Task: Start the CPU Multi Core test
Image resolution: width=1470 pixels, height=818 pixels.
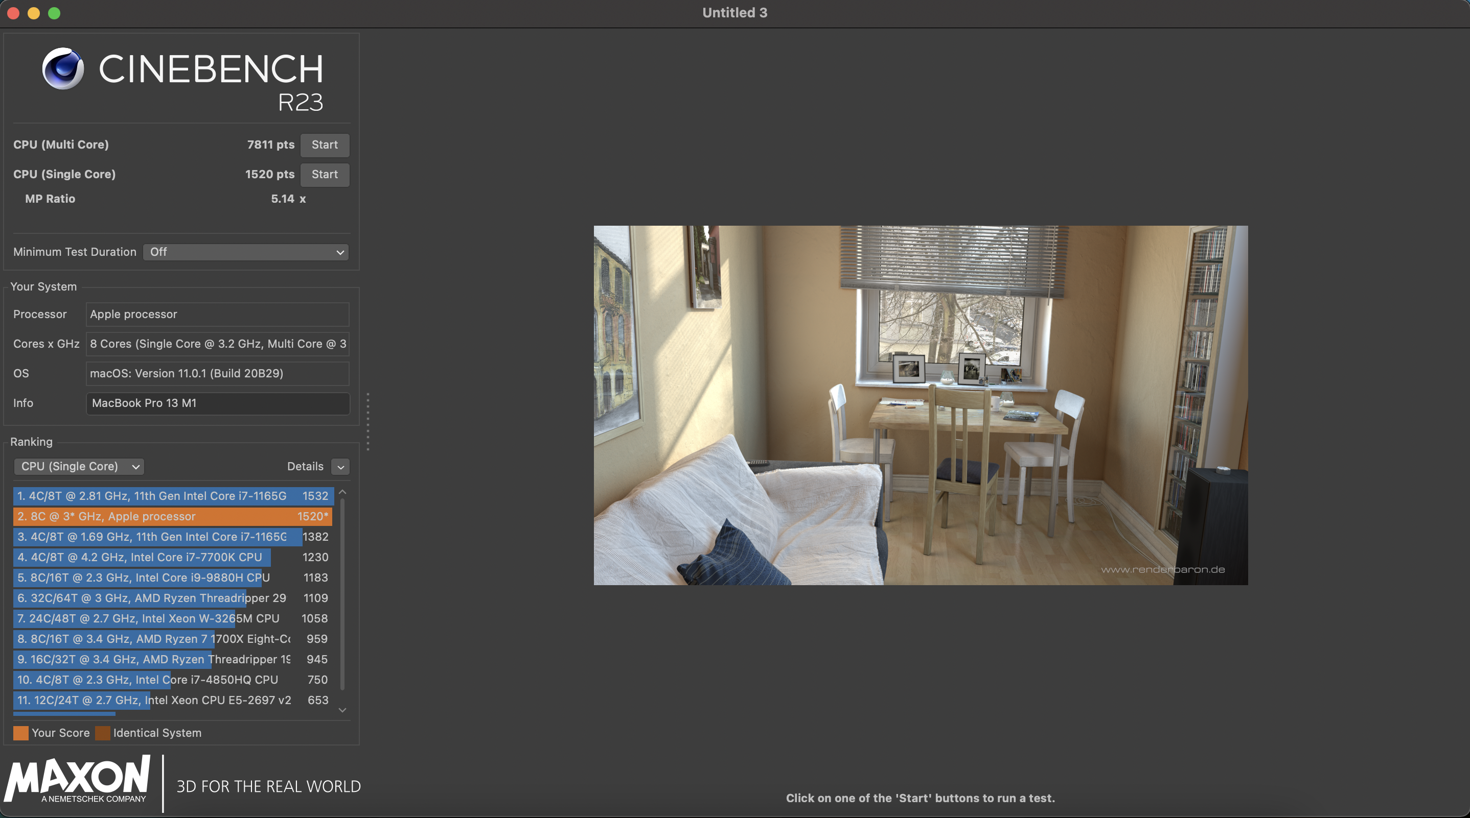Action: click(x=324, y=145)
